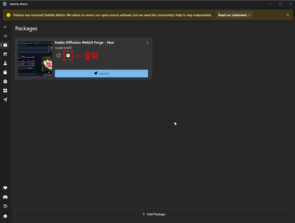
Task: Open the four-squares grid sidebar icon
Action: (5, 91)
